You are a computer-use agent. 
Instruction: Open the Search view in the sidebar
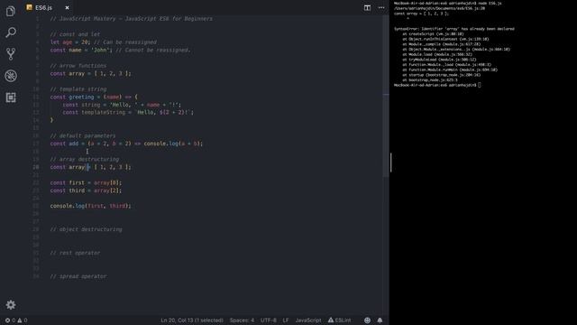[11, 32]
